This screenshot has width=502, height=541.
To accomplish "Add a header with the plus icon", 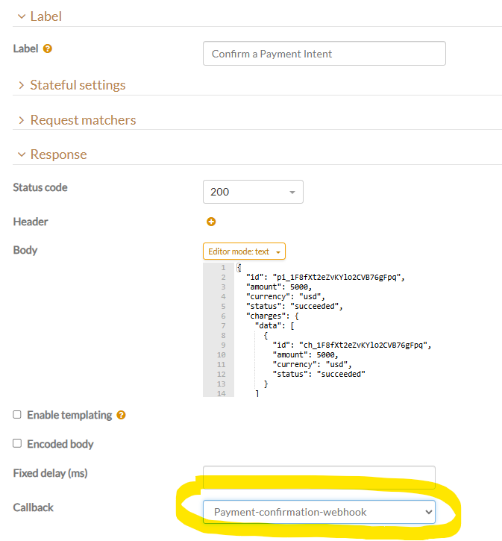I will click(211, 222).
